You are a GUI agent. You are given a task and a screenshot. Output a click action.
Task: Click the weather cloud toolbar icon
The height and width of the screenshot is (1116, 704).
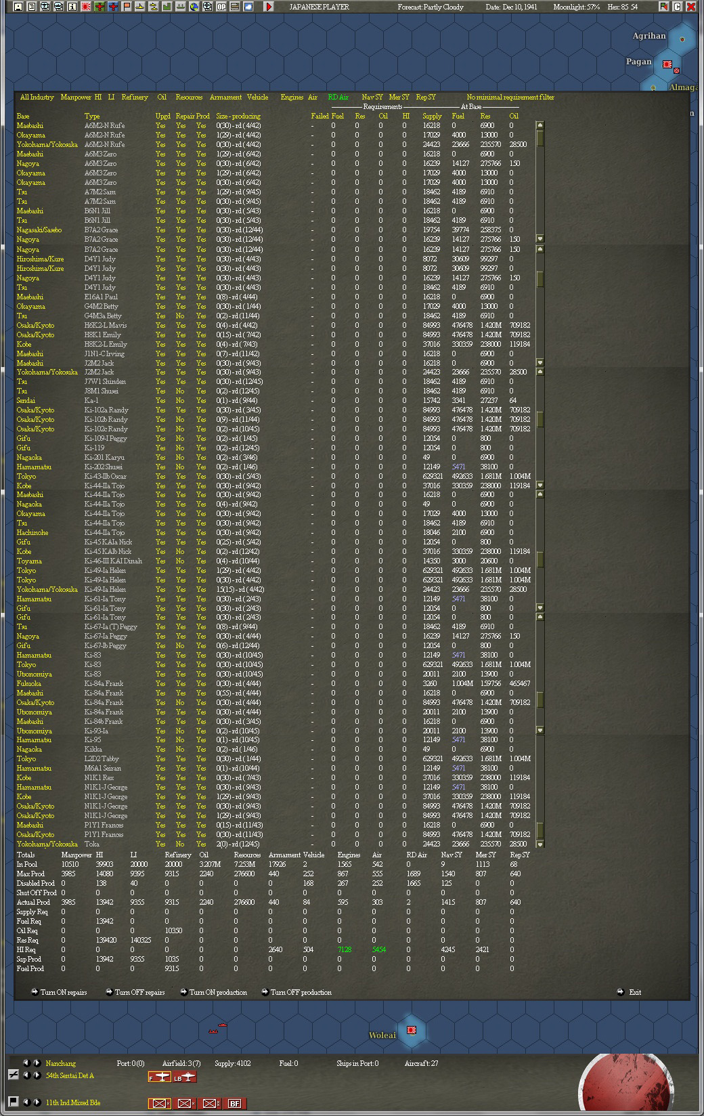[248, 7]
